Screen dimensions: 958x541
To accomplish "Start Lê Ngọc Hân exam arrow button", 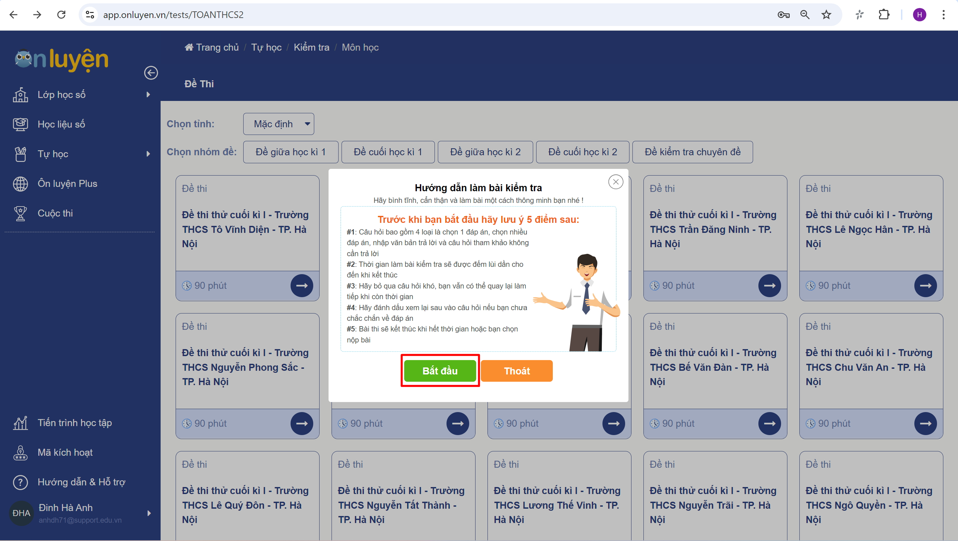I will 925,285.
